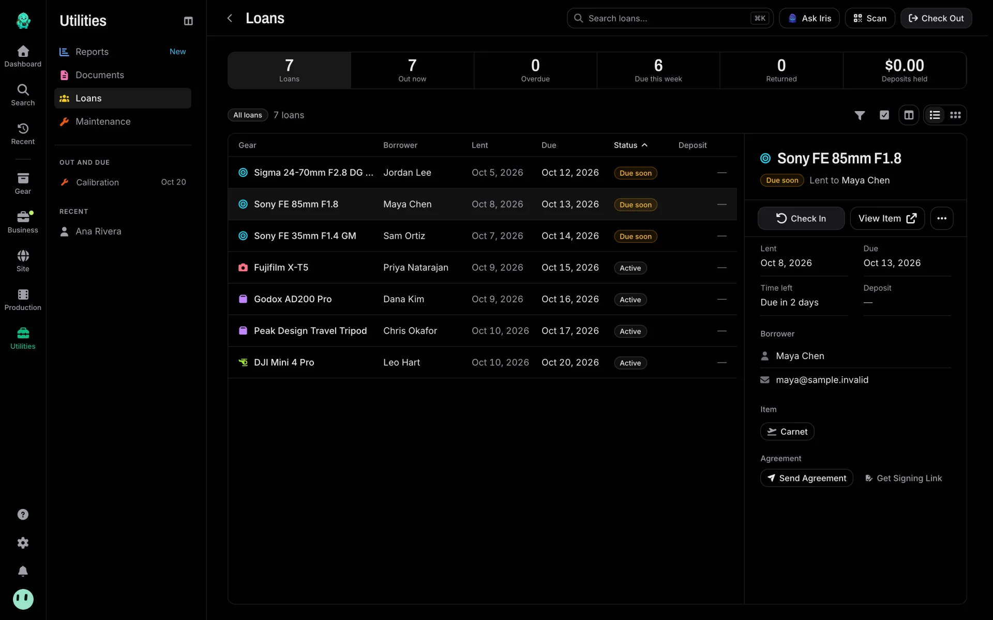The height and width of the screenshot is (620, 993).
Task: Click the Scan button
Action: (x=870, y=18)
